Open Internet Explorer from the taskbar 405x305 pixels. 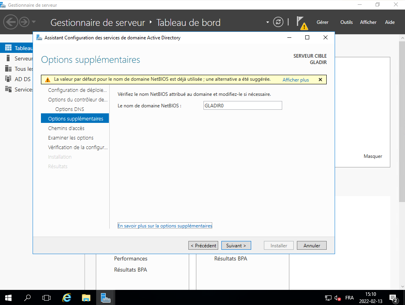67,297
